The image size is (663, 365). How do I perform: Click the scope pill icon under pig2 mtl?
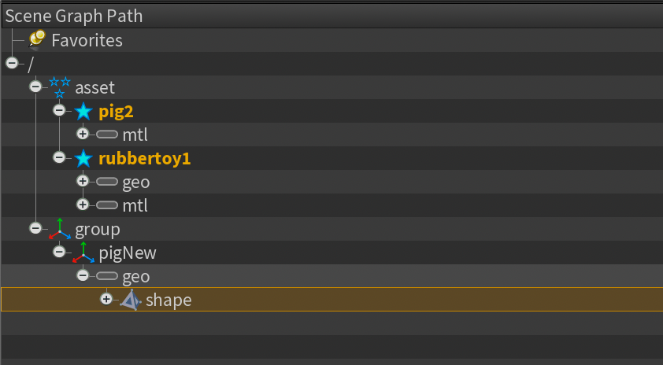(107, 135)
